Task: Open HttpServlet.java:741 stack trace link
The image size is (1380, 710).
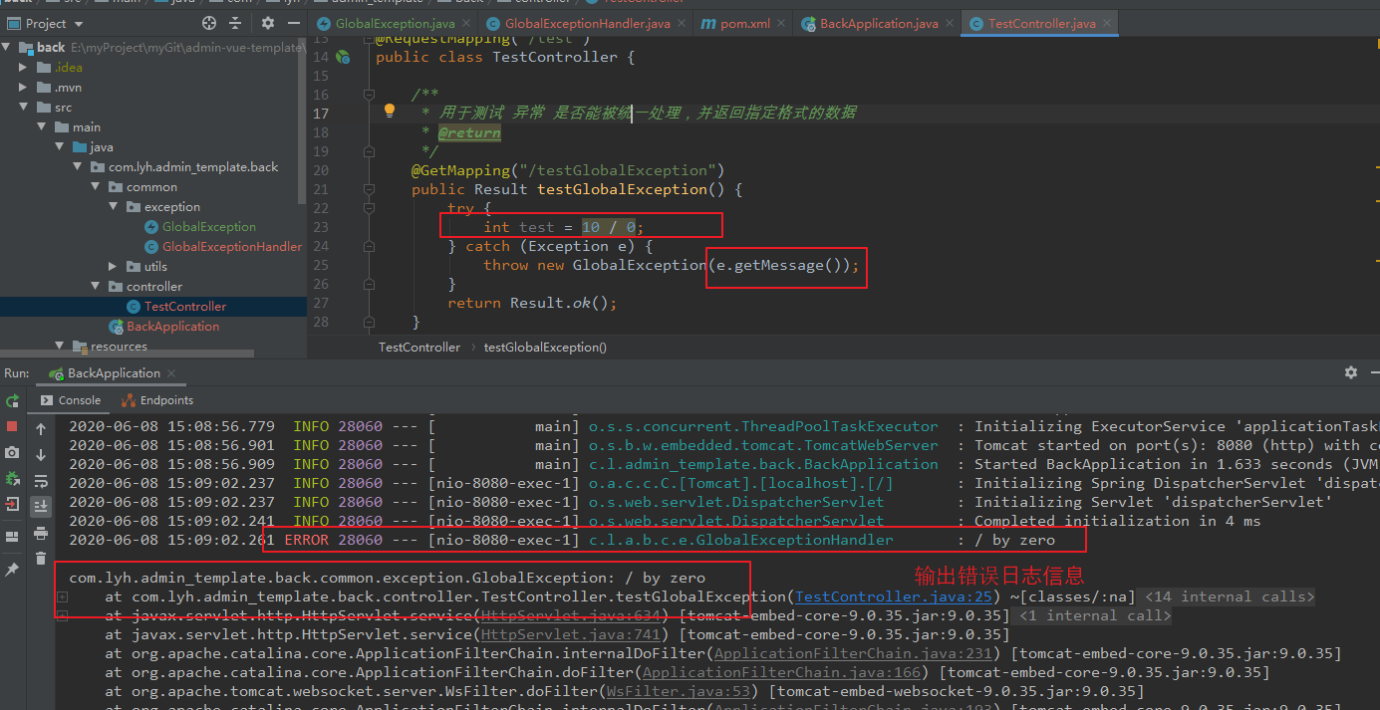Action: pyautogui.click(x=570, y=634)
